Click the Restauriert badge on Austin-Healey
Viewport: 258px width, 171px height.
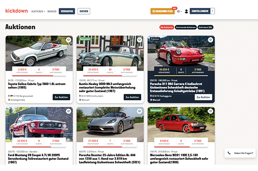[x=85, y=39]
